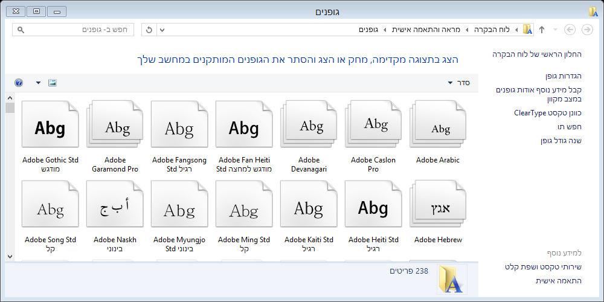This screenshot has height=302, width=604.
Task: Click the change view icon in toolbar
Action: coord(53,82)
